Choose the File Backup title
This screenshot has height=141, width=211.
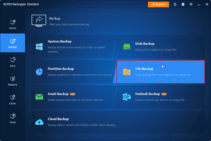point(144,69)
